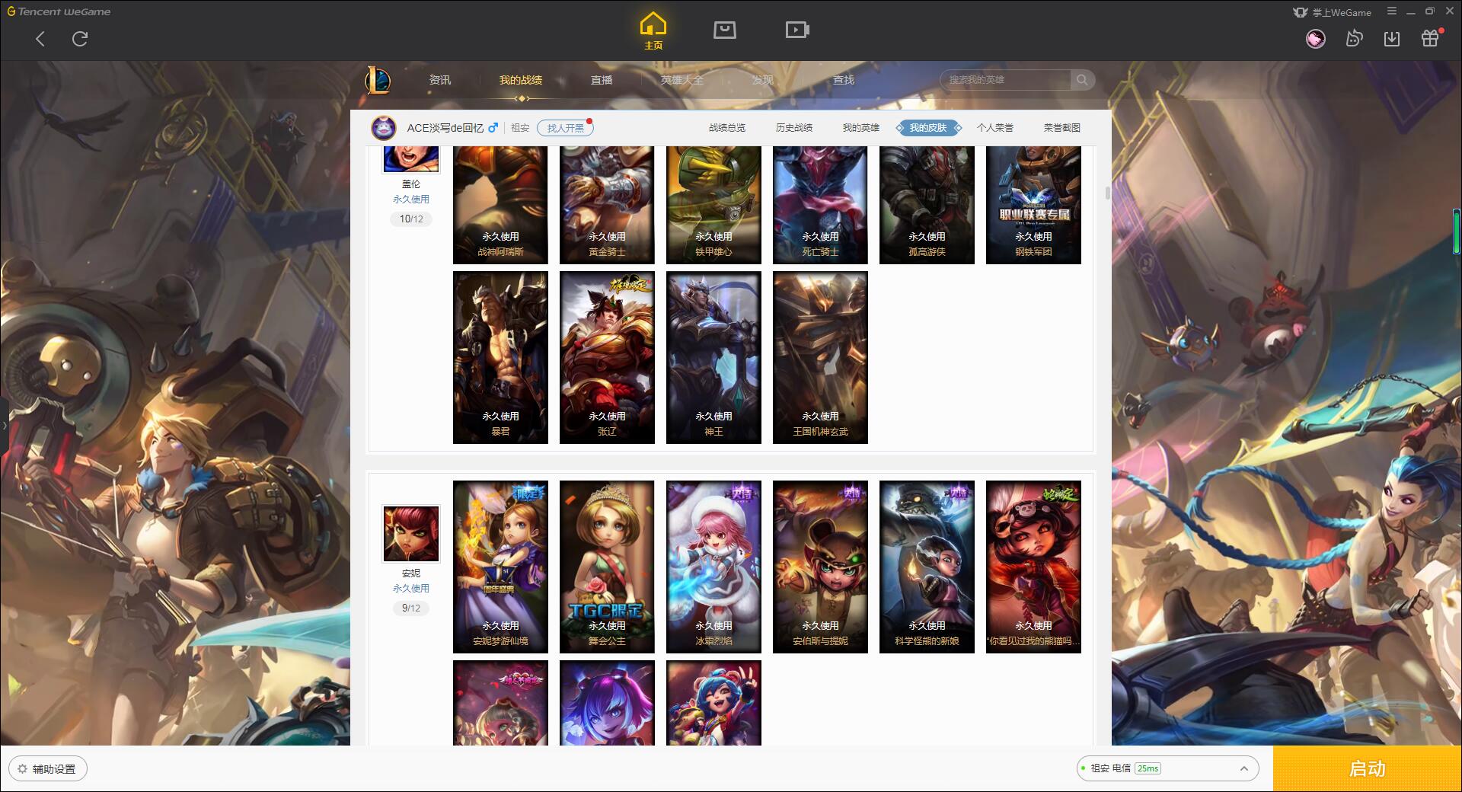The width and height of the screenshot is (1462, 792).
Task: Open the 资讯 tab
Action: point(439,80)
